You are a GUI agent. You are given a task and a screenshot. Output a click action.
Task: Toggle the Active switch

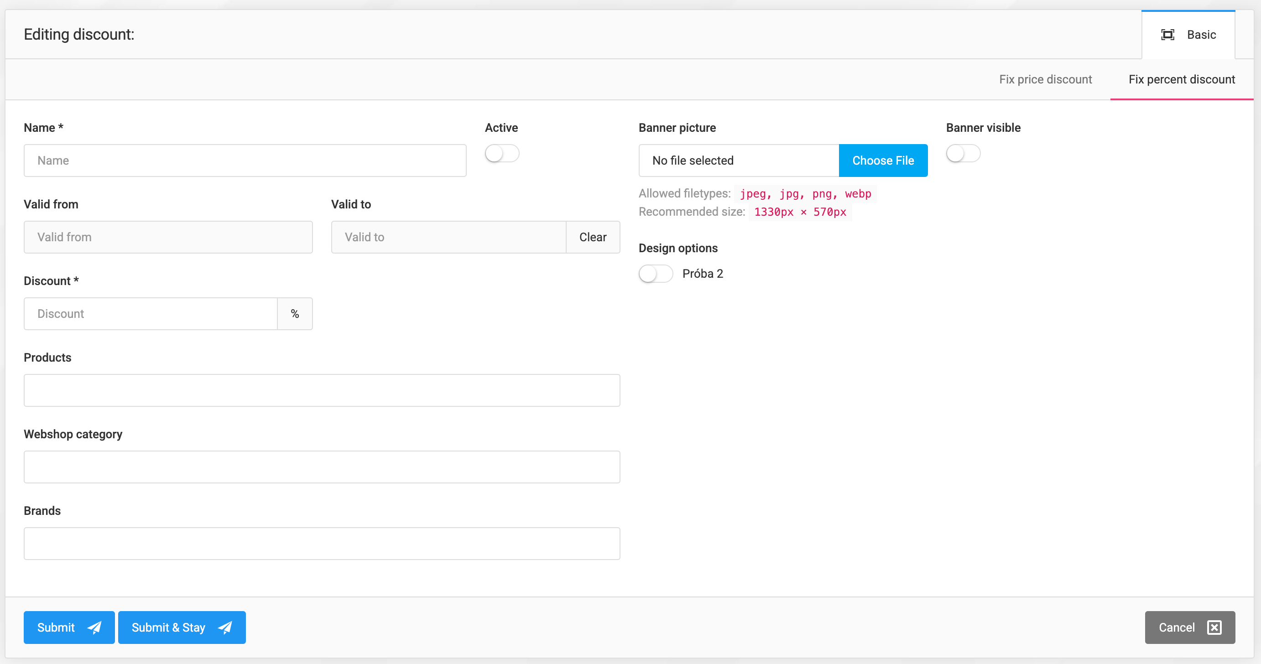click(502, 154)
